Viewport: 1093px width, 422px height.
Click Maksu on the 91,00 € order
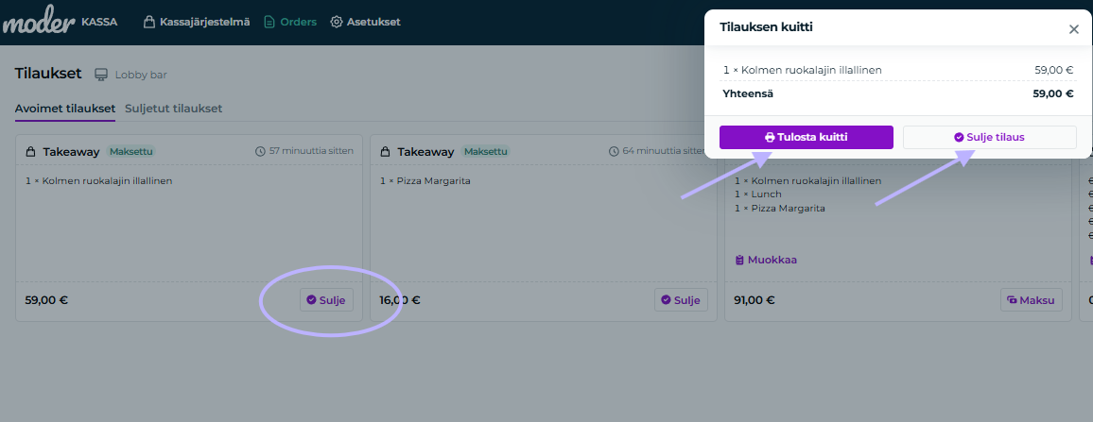[1031, 300]
